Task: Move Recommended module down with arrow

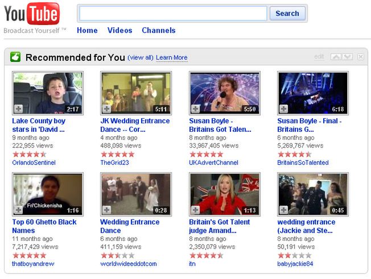Action: [347, 57]
